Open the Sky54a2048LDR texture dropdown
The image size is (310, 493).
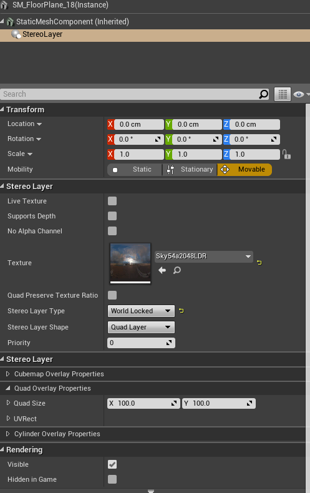204,256
